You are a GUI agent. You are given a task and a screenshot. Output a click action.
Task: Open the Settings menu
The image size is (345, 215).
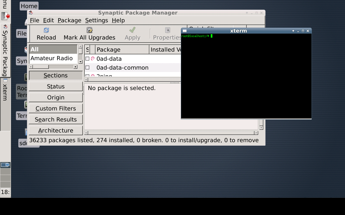point(96,20)
